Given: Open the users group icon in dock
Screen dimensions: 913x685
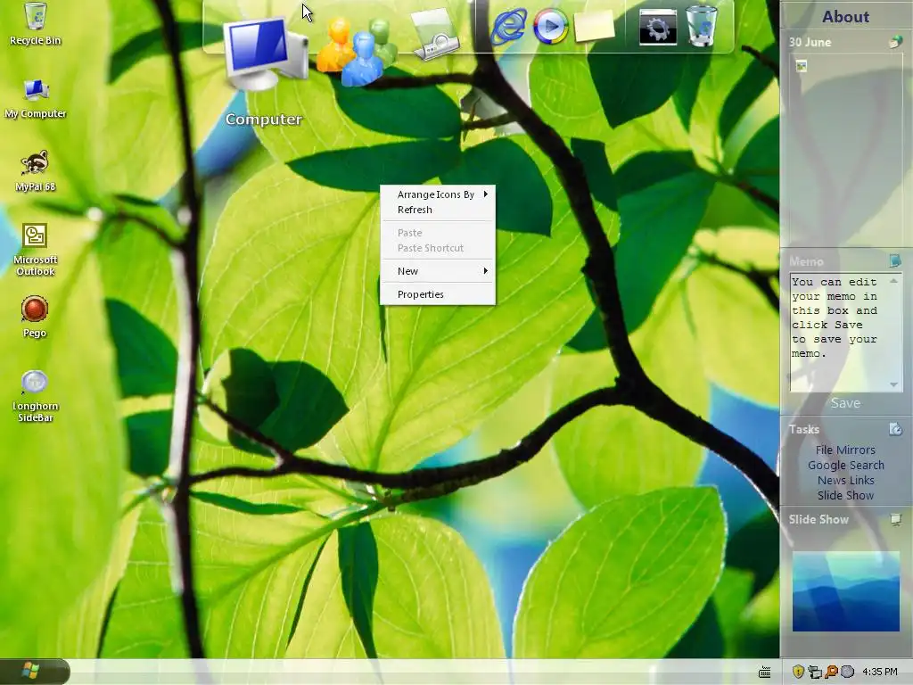Looking at the screenshot, I should point(357,51).
